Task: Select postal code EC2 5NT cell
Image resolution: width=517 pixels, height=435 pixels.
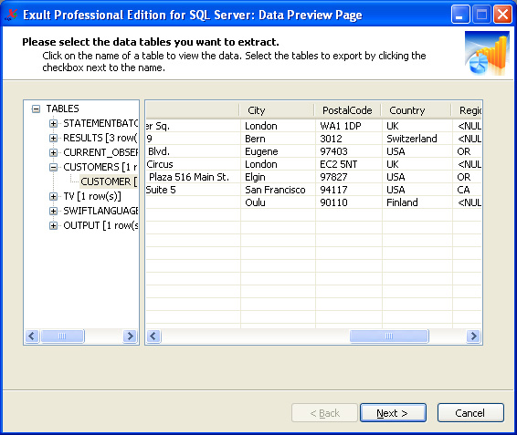Action: [349, 164]
